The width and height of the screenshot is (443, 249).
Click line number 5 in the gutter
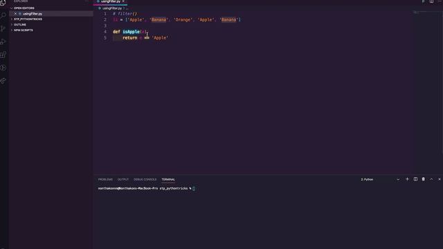tap(105, 37)
